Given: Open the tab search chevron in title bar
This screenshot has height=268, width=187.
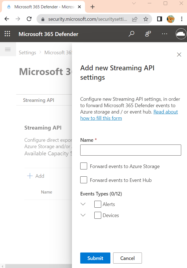Looking at the screenshot, I should click(134, 3).
